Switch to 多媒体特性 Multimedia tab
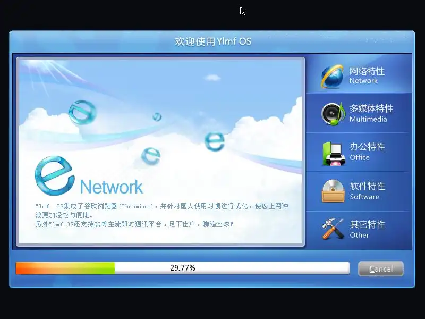This screenshot has width=425, height=319. [359, 113]
